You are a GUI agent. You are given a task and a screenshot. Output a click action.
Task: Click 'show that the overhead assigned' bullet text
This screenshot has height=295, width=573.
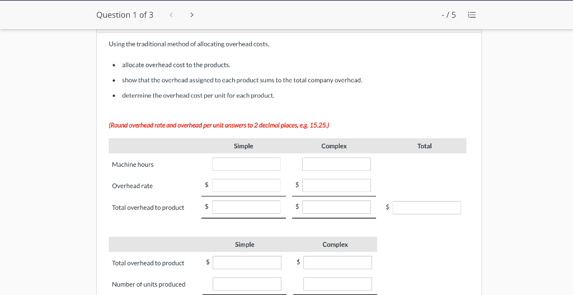[x=242, y=81]
